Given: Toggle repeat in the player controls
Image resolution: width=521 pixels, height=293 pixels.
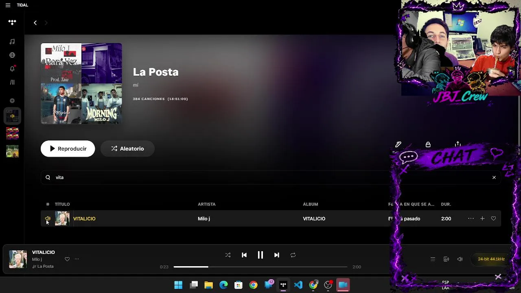Looking at the screenshot, I should click(x=293, y=255).
